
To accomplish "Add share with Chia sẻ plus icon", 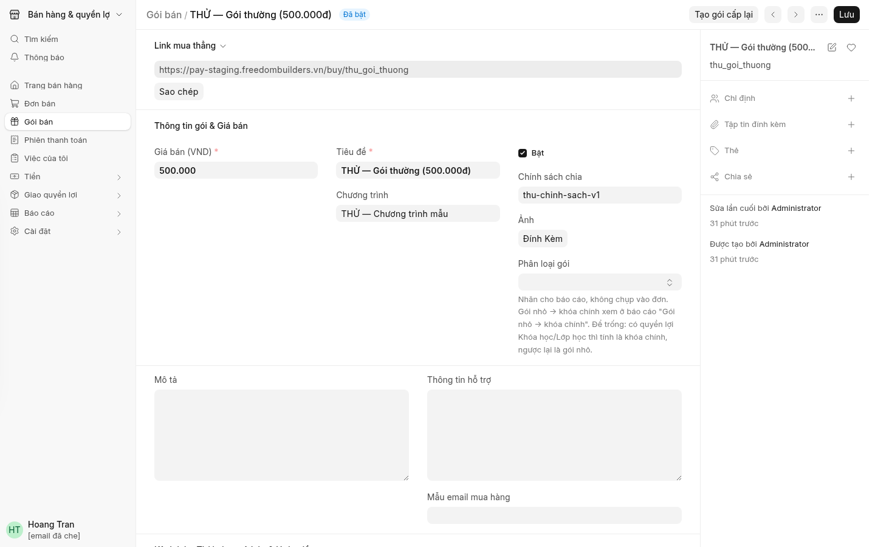I will pyautogui.click(x=851, y=177).
